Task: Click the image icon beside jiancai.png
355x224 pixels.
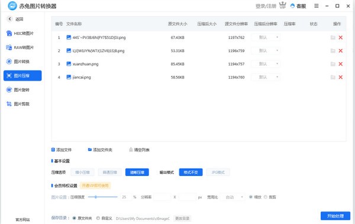Action: point(69,77)
